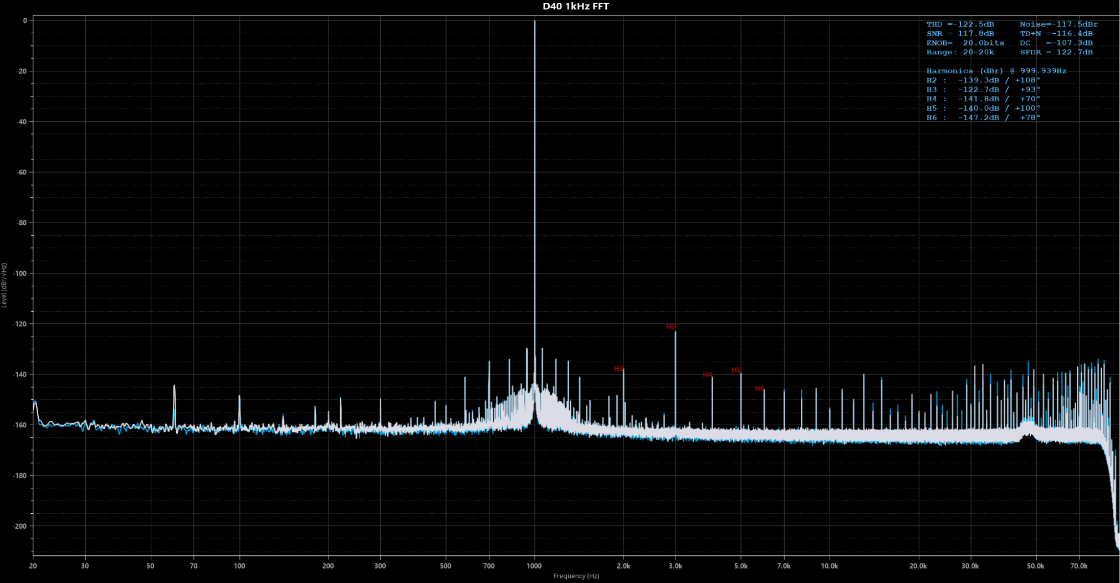Click the 700 frequency axis tick label
Image resolution: width=1120 pixels, height=583 pixels.
(x=489, y=566)
